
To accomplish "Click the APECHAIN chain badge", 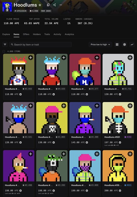I will (21, 11).
